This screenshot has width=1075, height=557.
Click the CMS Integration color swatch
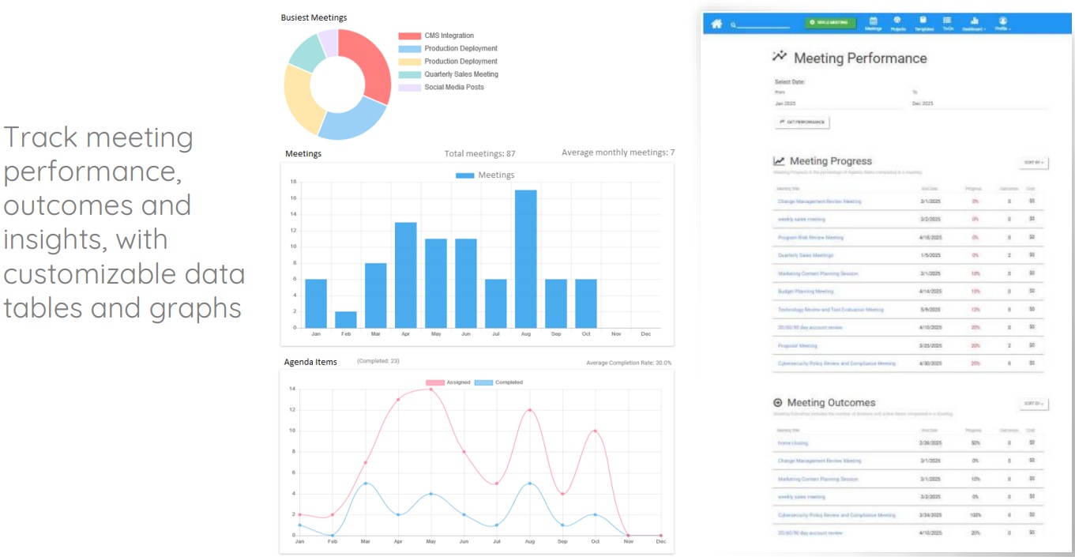pyautogui.click(x=410, y=36)
